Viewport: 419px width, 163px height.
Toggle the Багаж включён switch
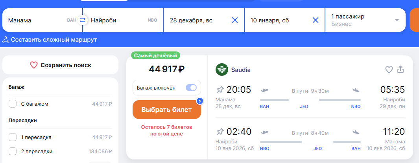(191, 88)
